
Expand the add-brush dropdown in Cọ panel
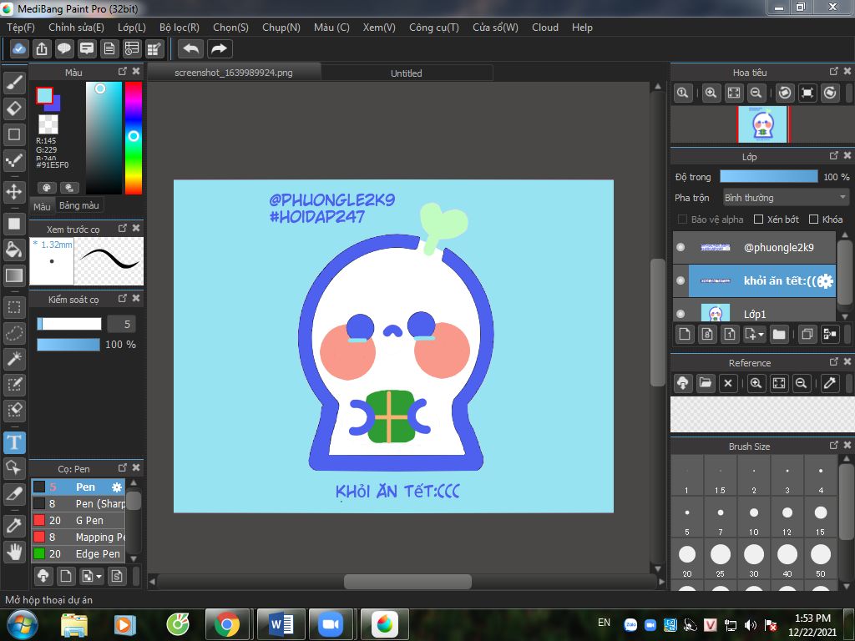pyautogui.click(x=99, y=576)
